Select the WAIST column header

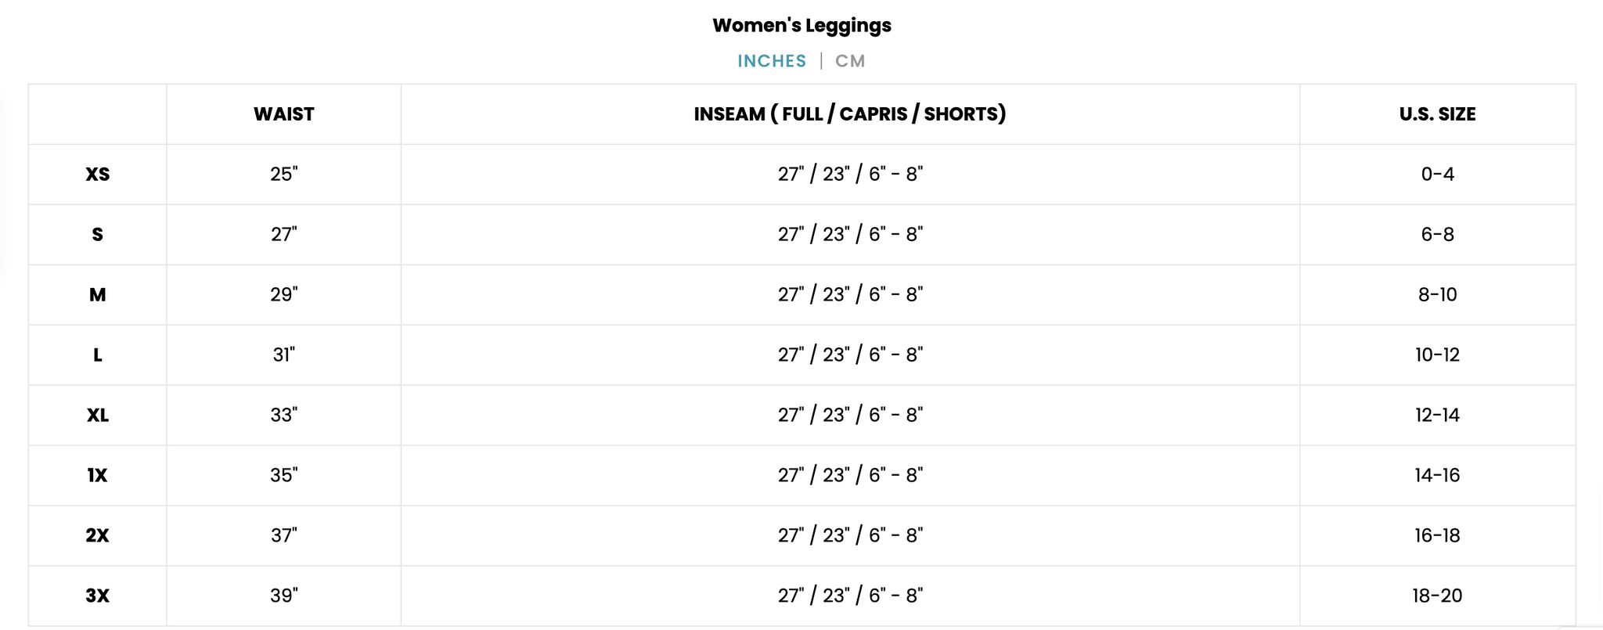(283, 114)
